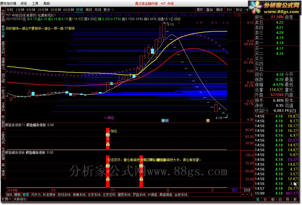This screenshot has width=302, height=205.
Task: Open 主营构成 in left sidebar
Action: click(3, 138)
